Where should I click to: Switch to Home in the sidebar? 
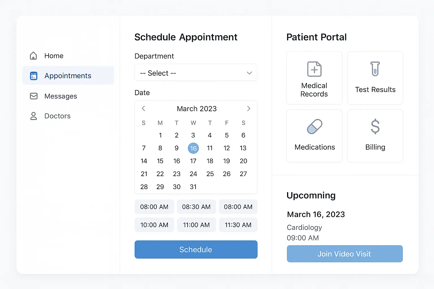(54, 56)
